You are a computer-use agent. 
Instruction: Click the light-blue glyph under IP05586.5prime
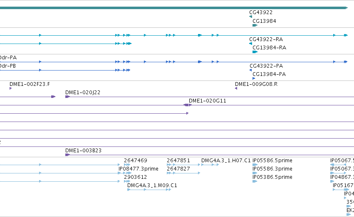click(x=255, y=165)
